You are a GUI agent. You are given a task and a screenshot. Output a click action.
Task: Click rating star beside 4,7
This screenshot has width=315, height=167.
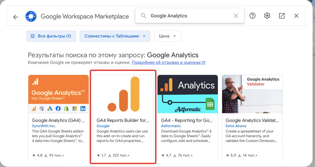pyautogui.click(x=163, y=155)
